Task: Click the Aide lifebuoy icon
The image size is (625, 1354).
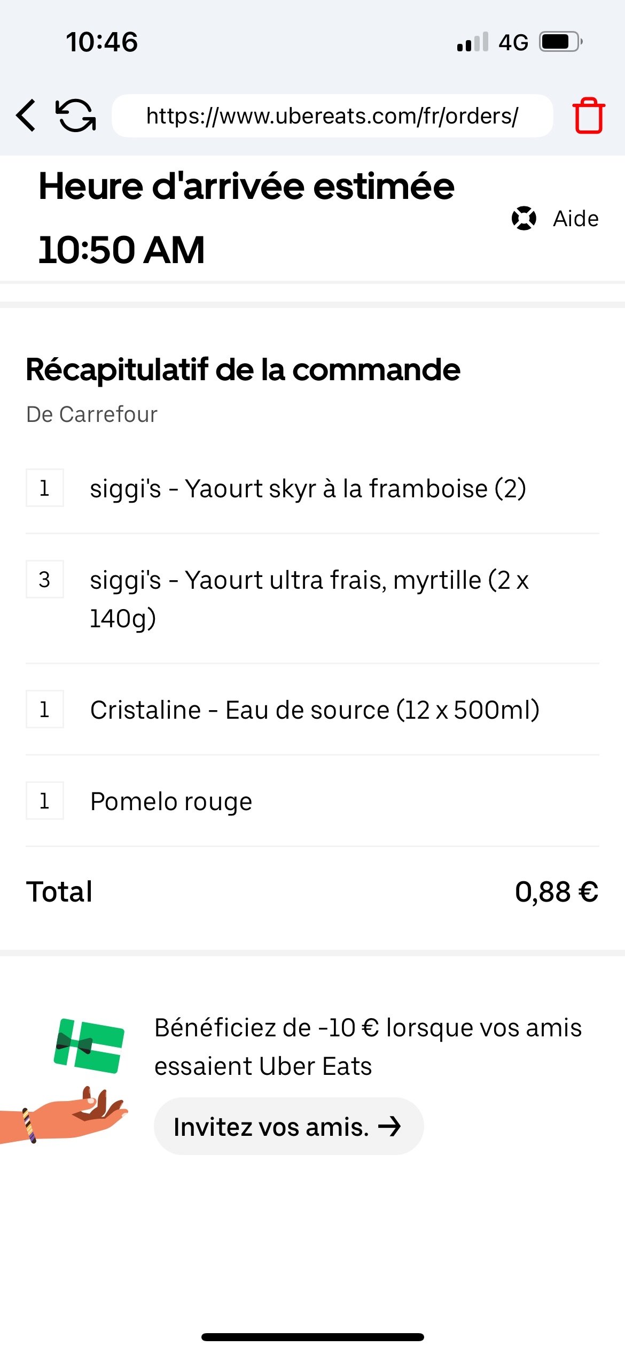Action: [524, 218]
